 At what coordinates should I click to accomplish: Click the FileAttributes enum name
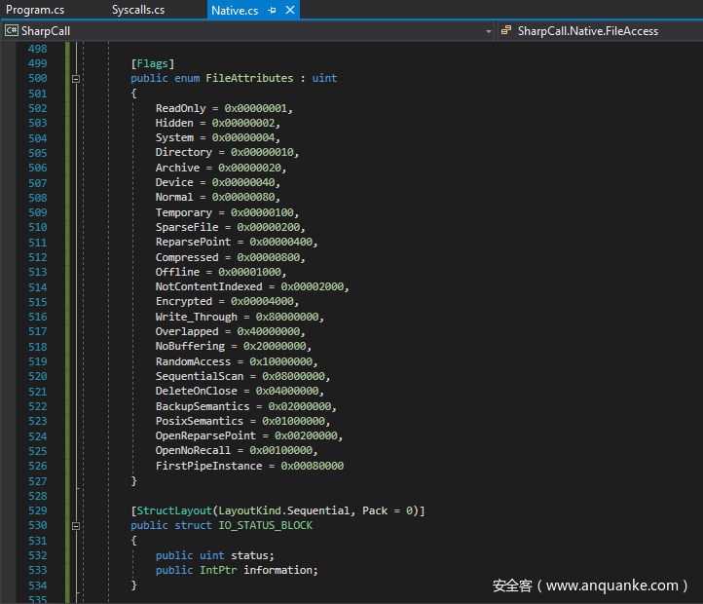coord(248,78)
